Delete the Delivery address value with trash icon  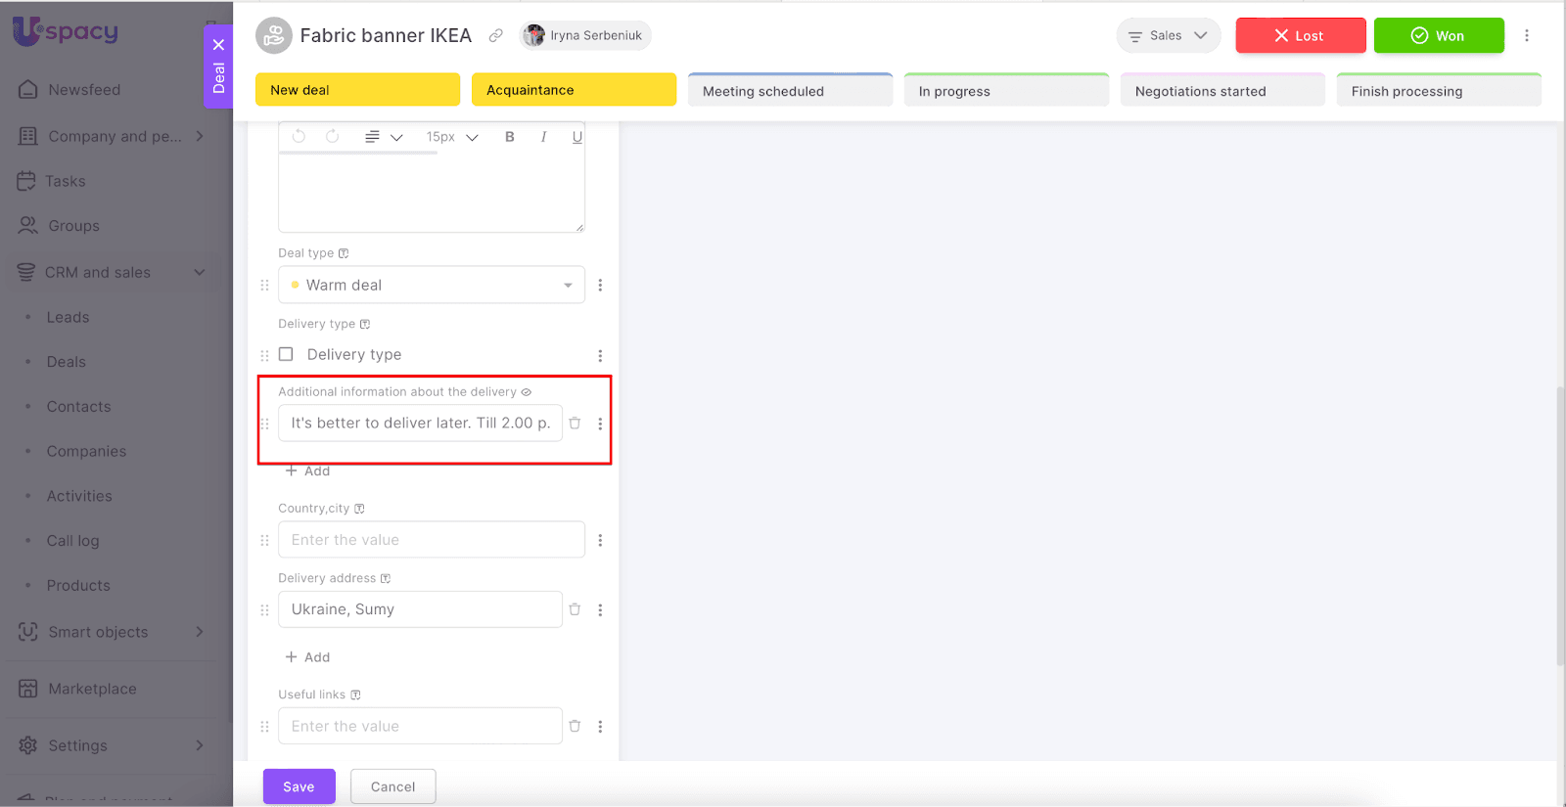coord(576,609)
